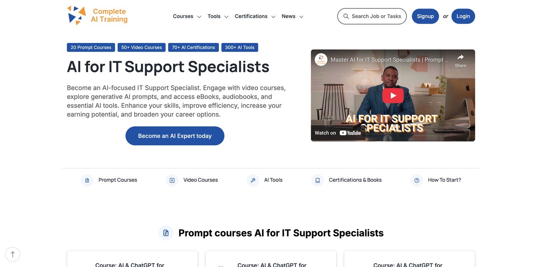This screenshot has width=542, height=267.
Task: Select the 70+ AI Certifications badge
Action: tap(194, 47)
